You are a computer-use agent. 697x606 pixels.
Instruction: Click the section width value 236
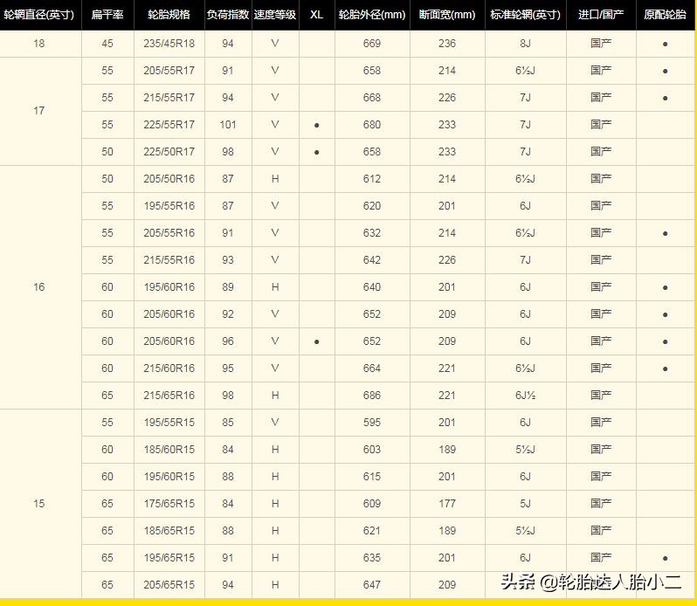coord(447,44)
